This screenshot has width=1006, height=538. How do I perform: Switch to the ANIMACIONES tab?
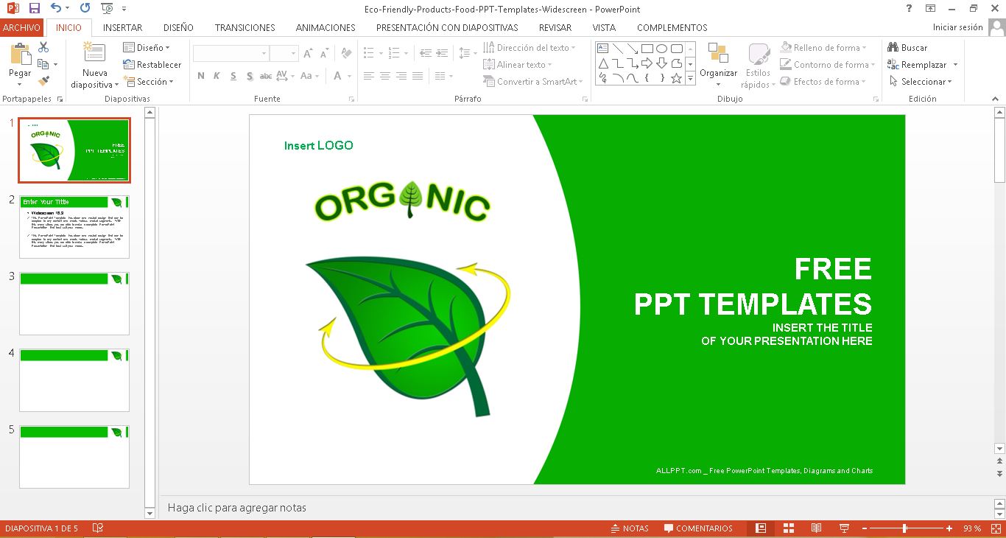point(326,27)
